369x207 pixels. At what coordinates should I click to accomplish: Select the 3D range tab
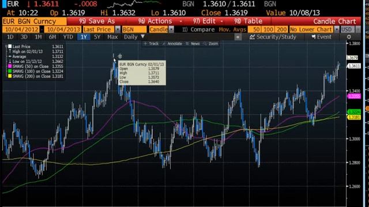click(x=24, y=37)
